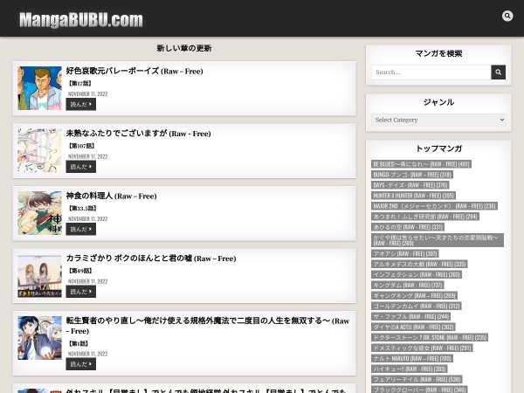Screen dimensions: 524x393
Task: Click read button for 未熟なふたりでございますが
Action: 81,167
